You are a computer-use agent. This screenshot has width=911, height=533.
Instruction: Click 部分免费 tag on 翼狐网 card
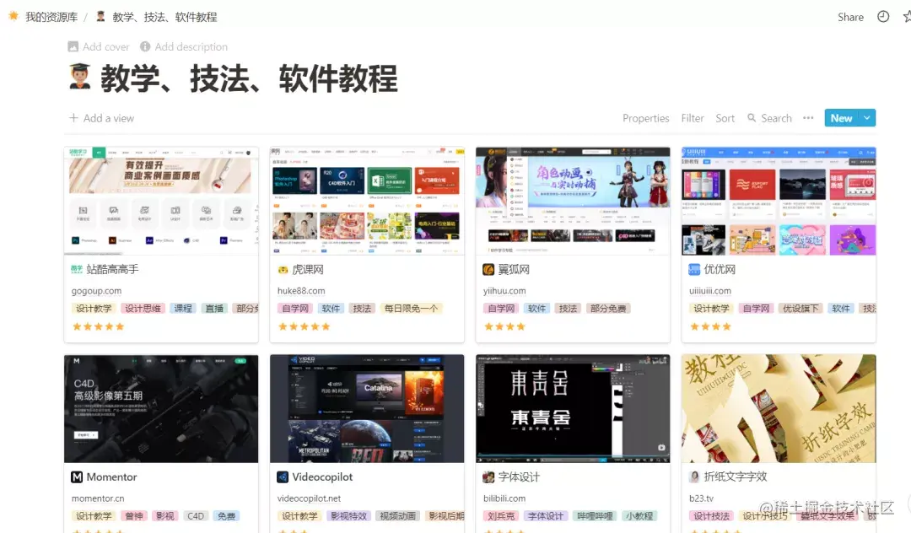click(608, 309)
